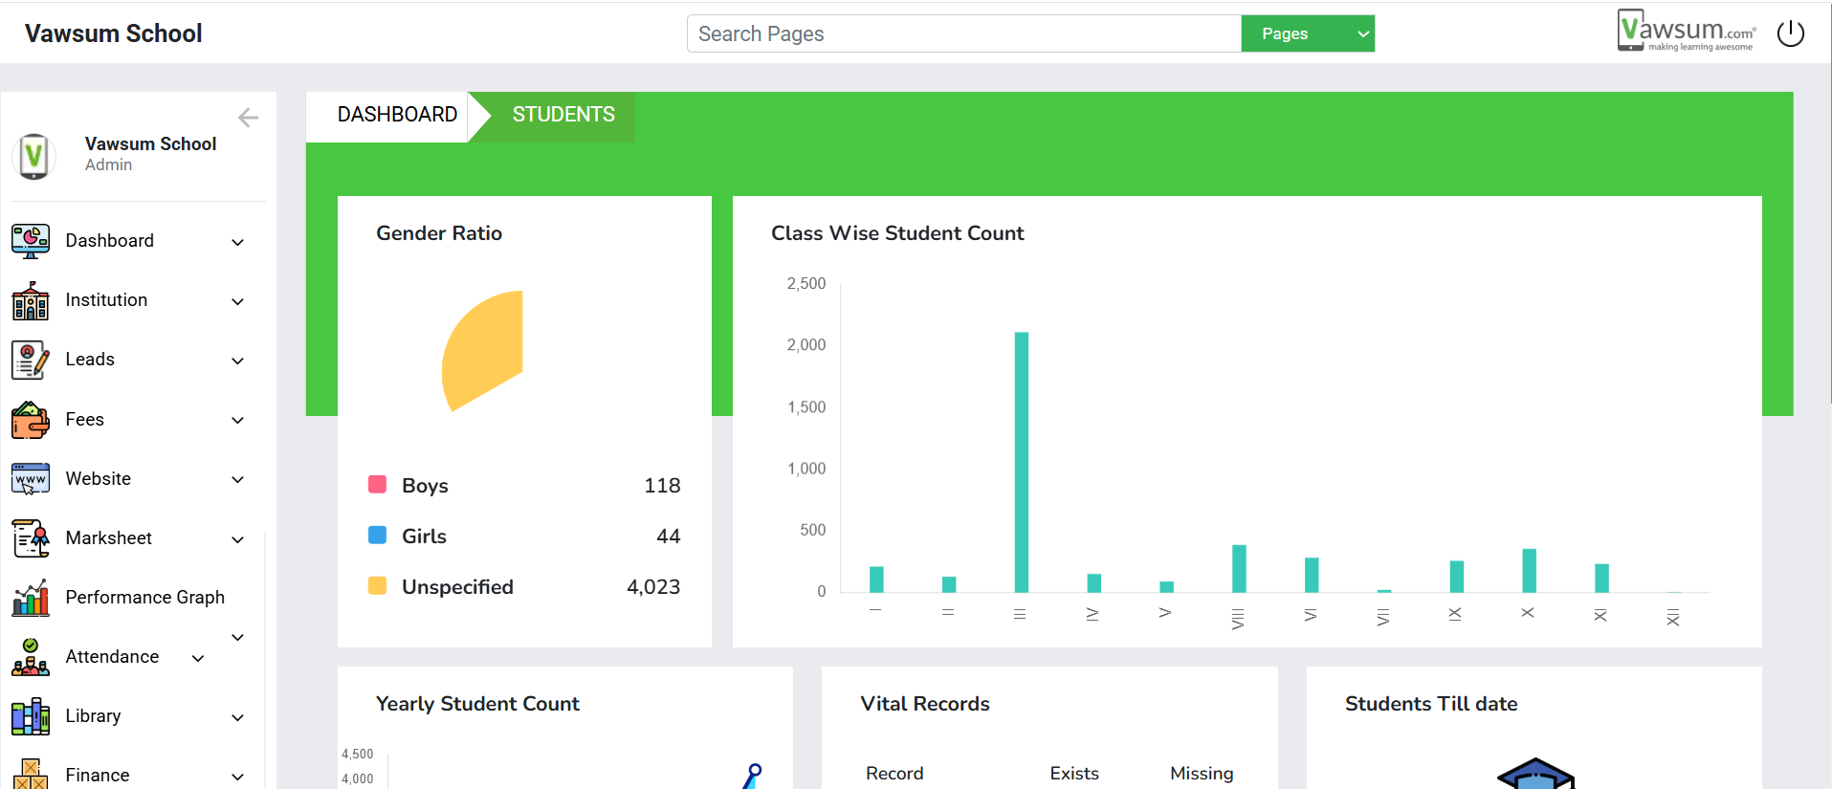This screenshot has height=789, width=1832.
Task: Click the Library books icon
Action: coord(31,716)
